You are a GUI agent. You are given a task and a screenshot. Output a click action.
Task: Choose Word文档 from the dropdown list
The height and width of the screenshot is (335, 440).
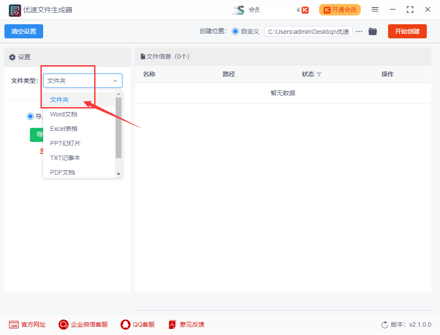click(64, 114)
